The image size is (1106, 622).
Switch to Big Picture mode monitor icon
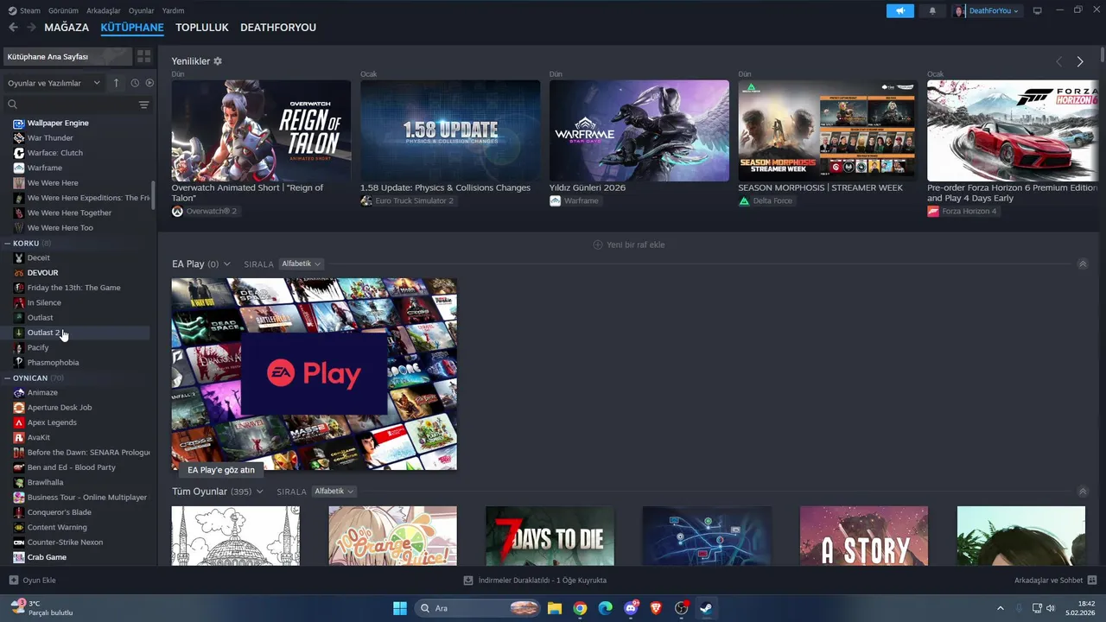(1038, 11)
